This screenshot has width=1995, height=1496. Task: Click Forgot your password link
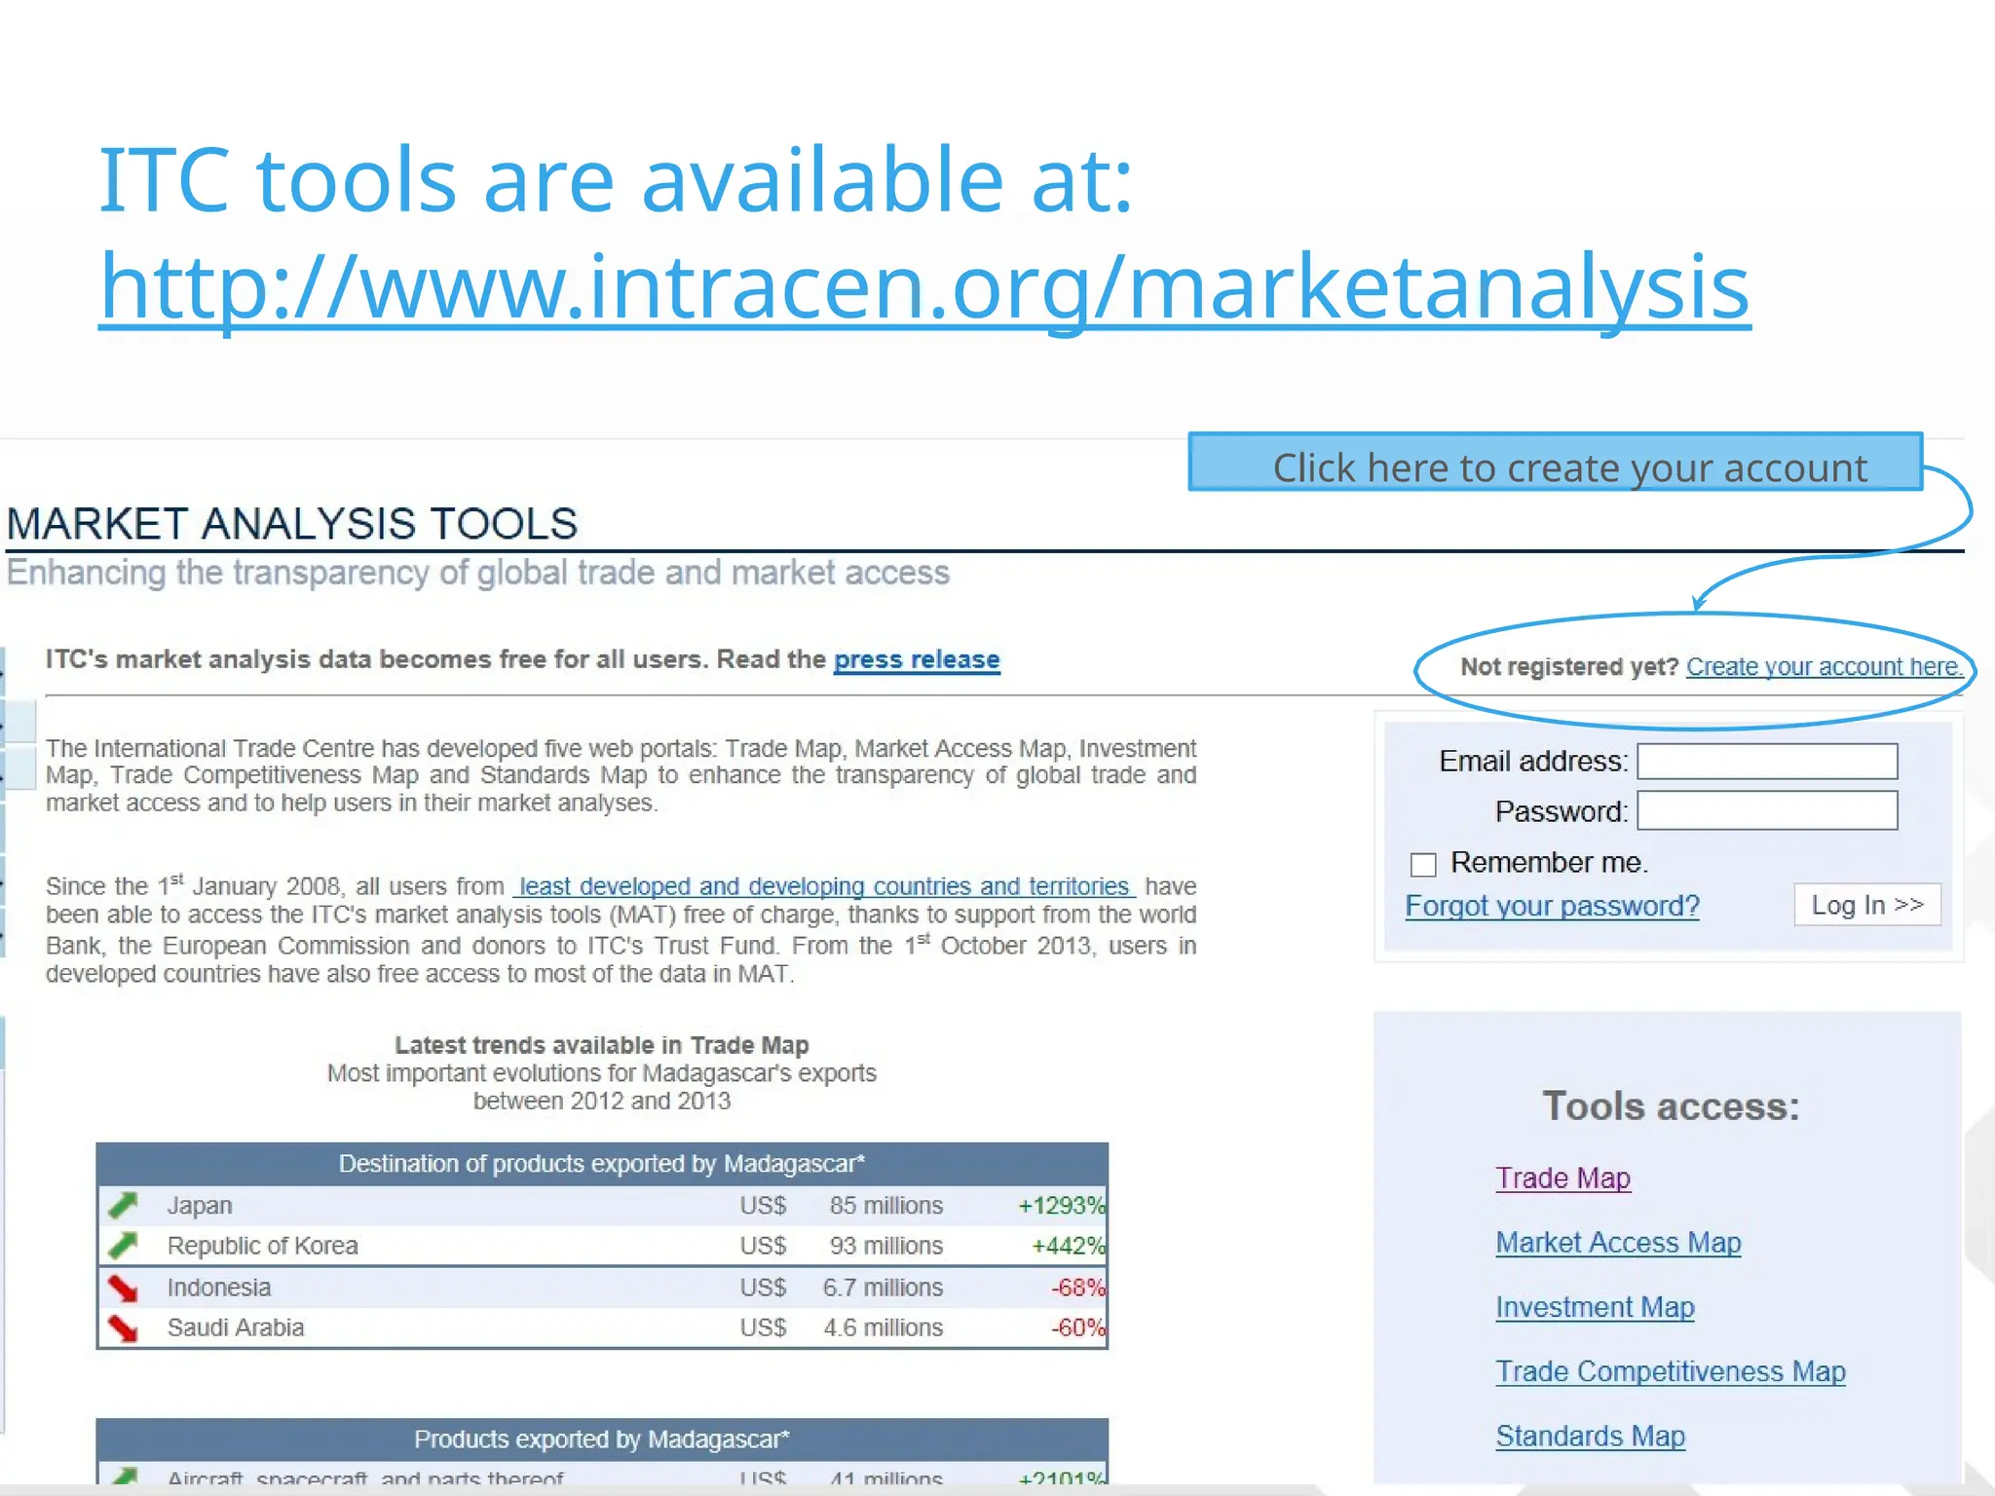(x=1552, y=906)
